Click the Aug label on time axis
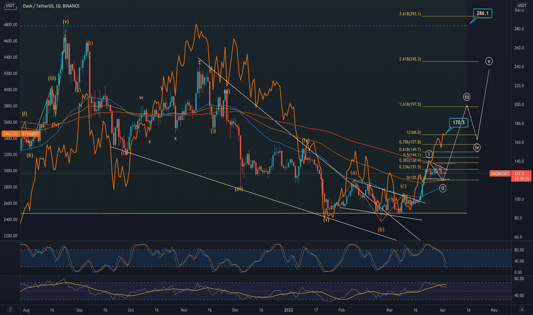 coord(26,310)
